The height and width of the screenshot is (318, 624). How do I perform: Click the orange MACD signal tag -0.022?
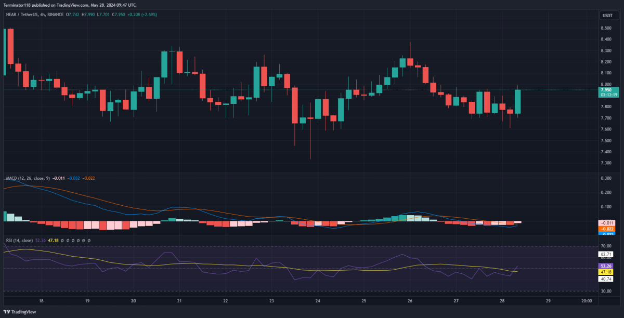tap(607, 229)
